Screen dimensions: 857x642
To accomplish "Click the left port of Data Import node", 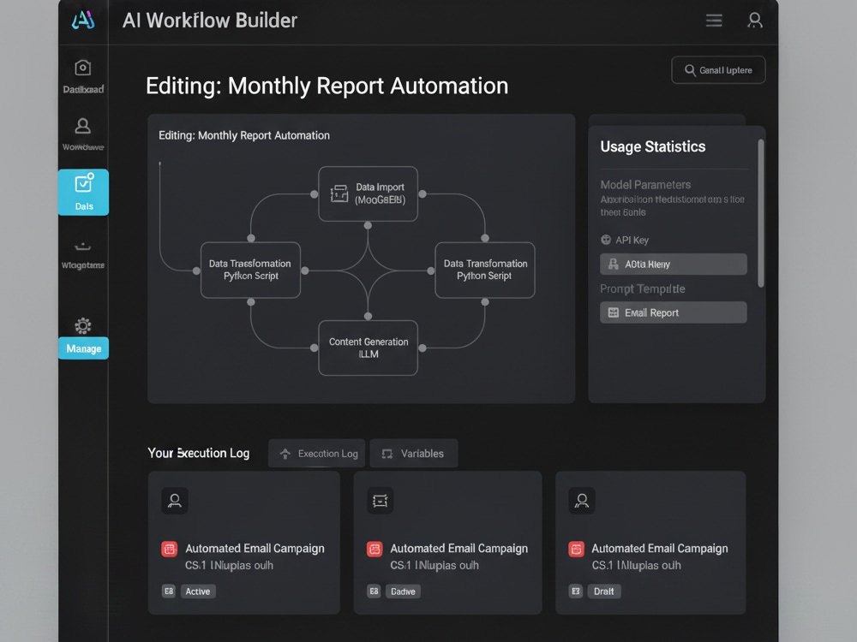I will (x=315, y=193).
